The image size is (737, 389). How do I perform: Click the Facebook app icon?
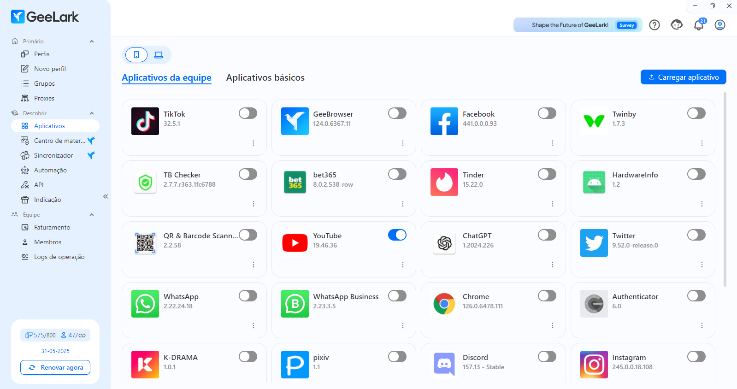444,121
